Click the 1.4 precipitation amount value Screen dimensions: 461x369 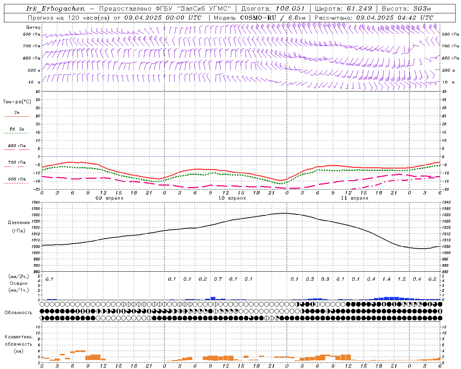(x=386, y=279)
